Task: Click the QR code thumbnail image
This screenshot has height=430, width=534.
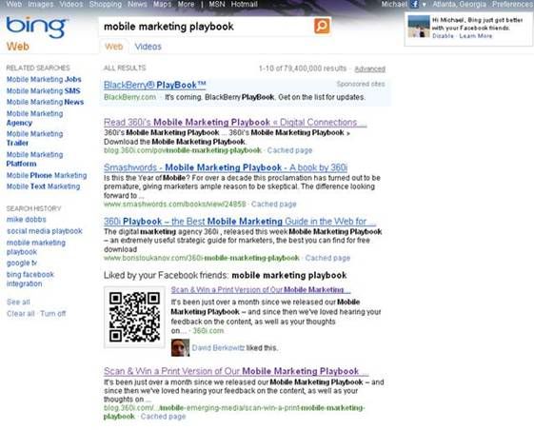Action: 134,317
